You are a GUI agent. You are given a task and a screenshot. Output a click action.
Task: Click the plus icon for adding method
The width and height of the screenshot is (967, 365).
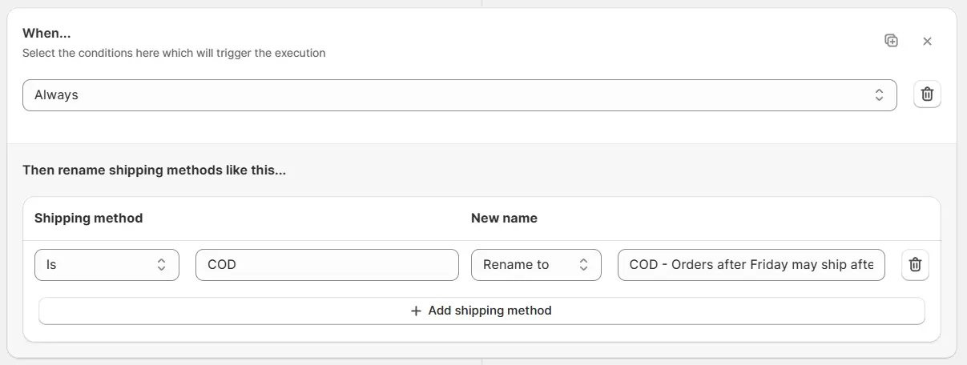pyautogui.click(x=416, y=311)
